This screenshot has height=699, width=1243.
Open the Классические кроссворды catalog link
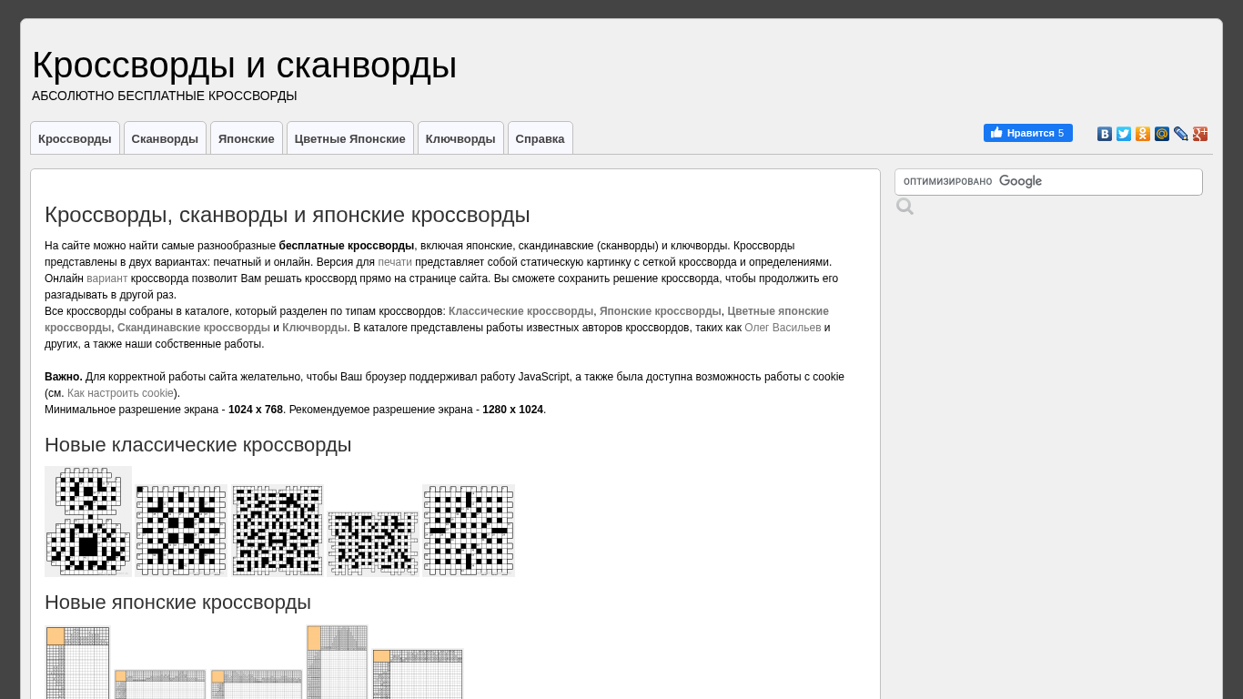point(520,311)
